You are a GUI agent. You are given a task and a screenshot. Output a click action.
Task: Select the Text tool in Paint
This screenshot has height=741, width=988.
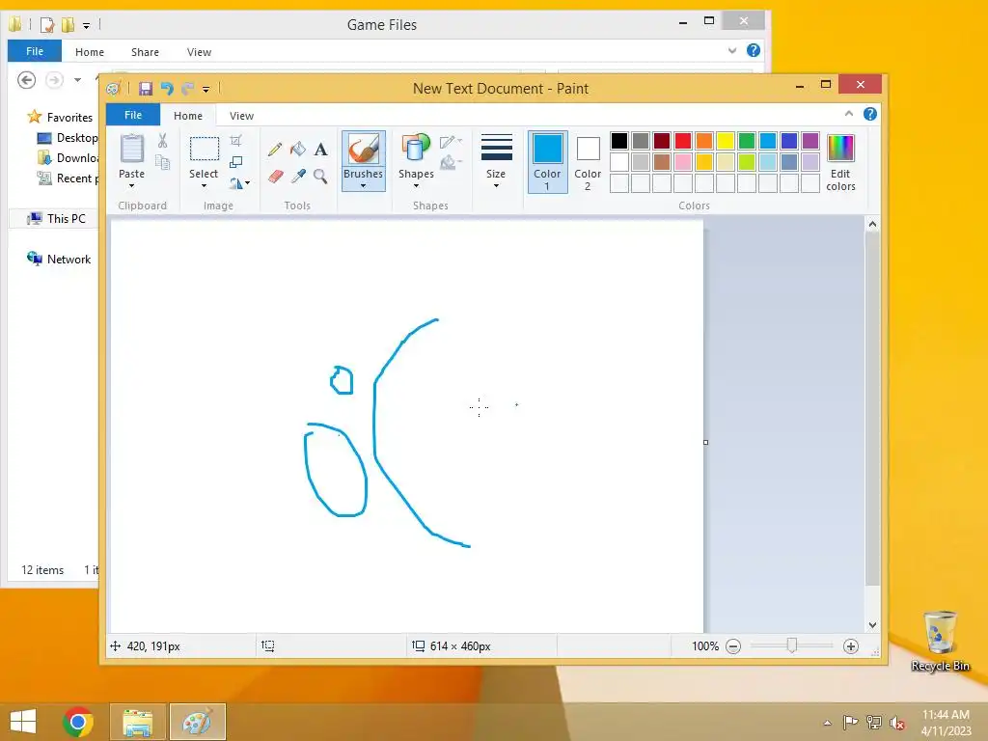(x=320, y=150)
